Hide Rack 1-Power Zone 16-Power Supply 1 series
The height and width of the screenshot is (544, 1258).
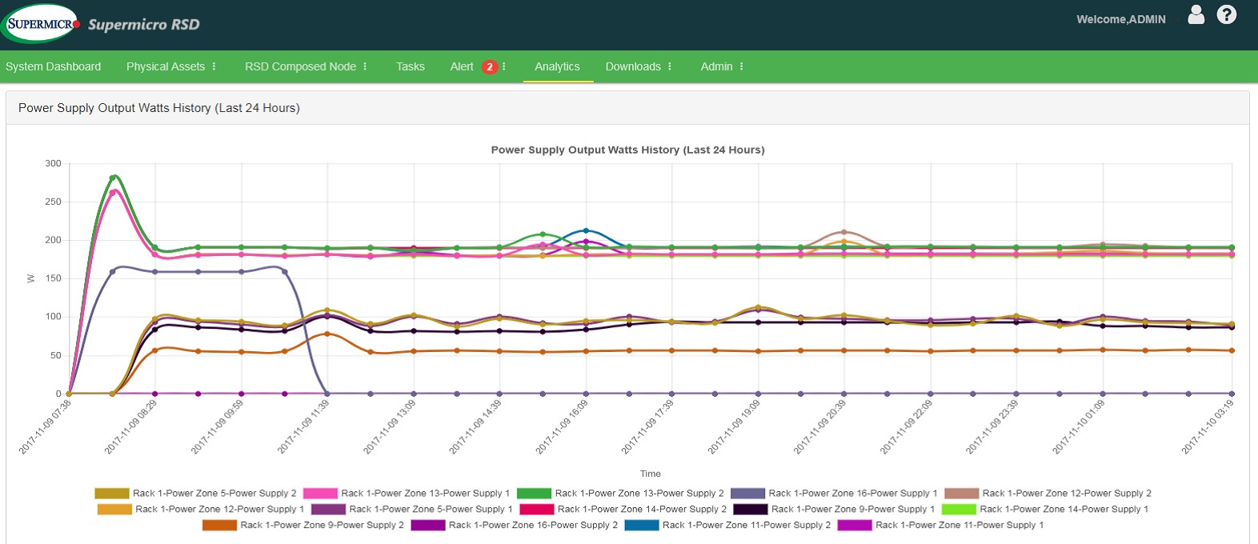coord(852,494)
